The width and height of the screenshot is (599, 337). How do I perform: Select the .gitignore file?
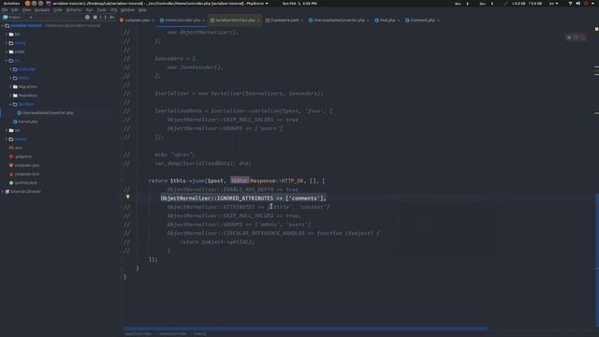21,156
